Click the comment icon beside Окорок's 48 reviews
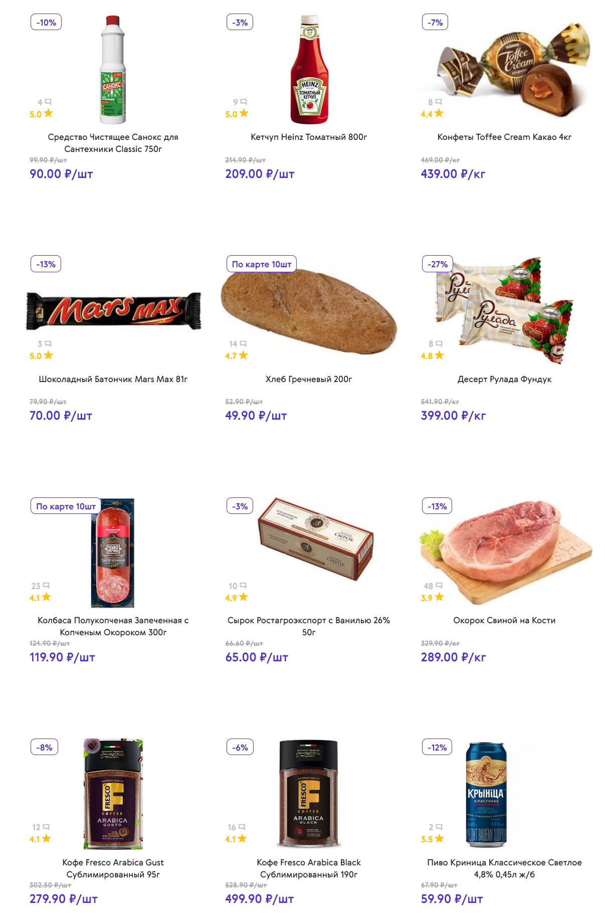 coord(439,586)
